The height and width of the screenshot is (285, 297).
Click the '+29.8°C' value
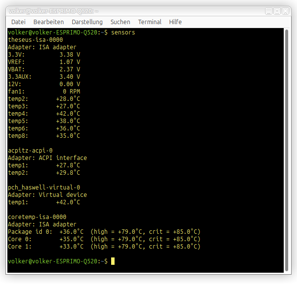[68, 173]
